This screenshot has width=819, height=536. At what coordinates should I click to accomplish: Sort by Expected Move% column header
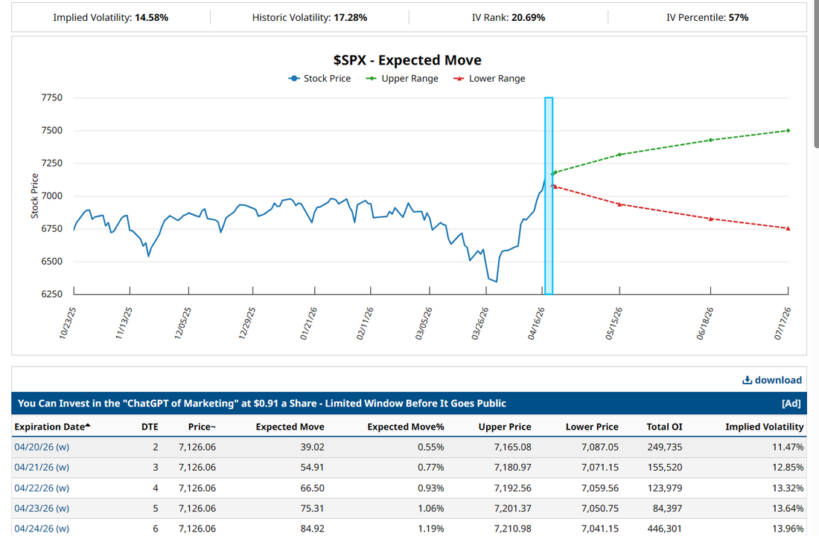pos(405,427)
